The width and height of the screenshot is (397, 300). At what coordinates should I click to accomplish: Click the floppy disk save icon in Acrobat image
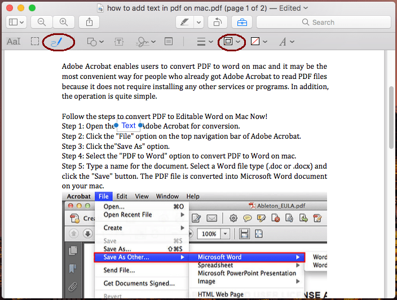244,233
